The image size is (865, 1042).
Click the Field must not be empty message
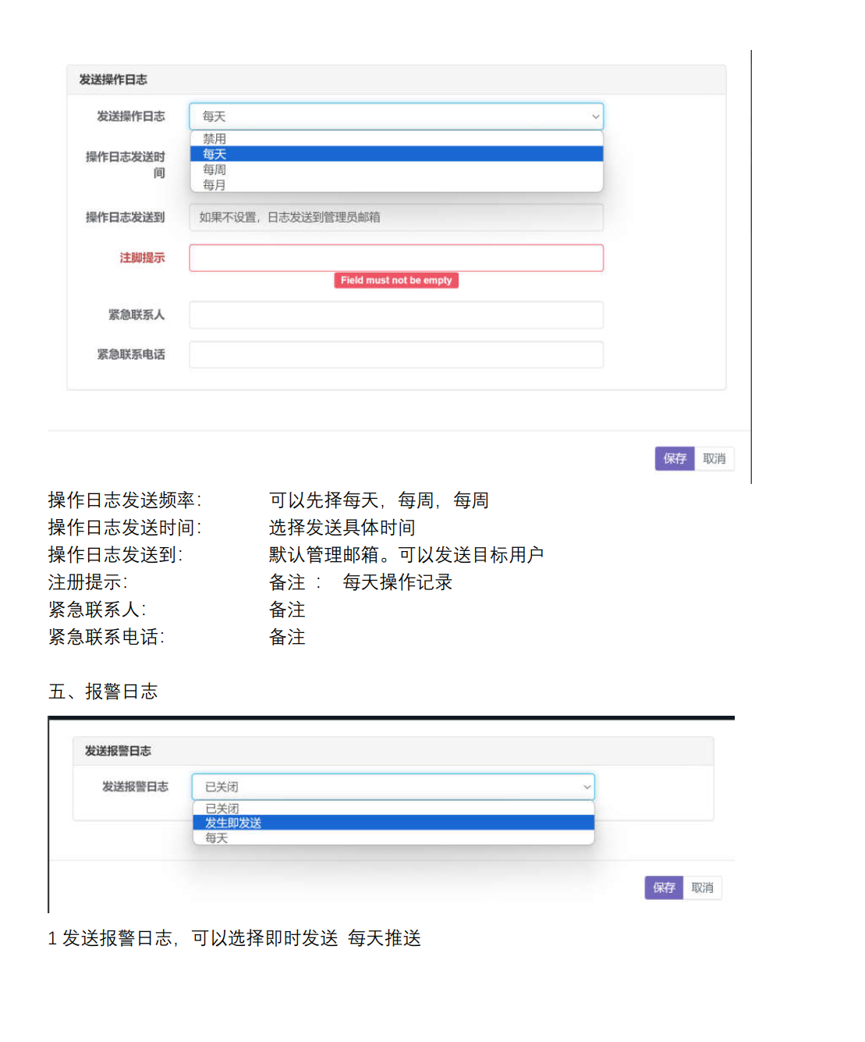point(396,280)
